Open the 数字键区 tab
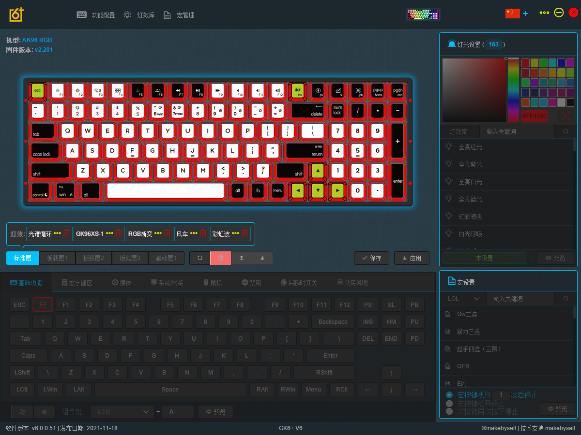The image size is (581, 435). [77, 283]
